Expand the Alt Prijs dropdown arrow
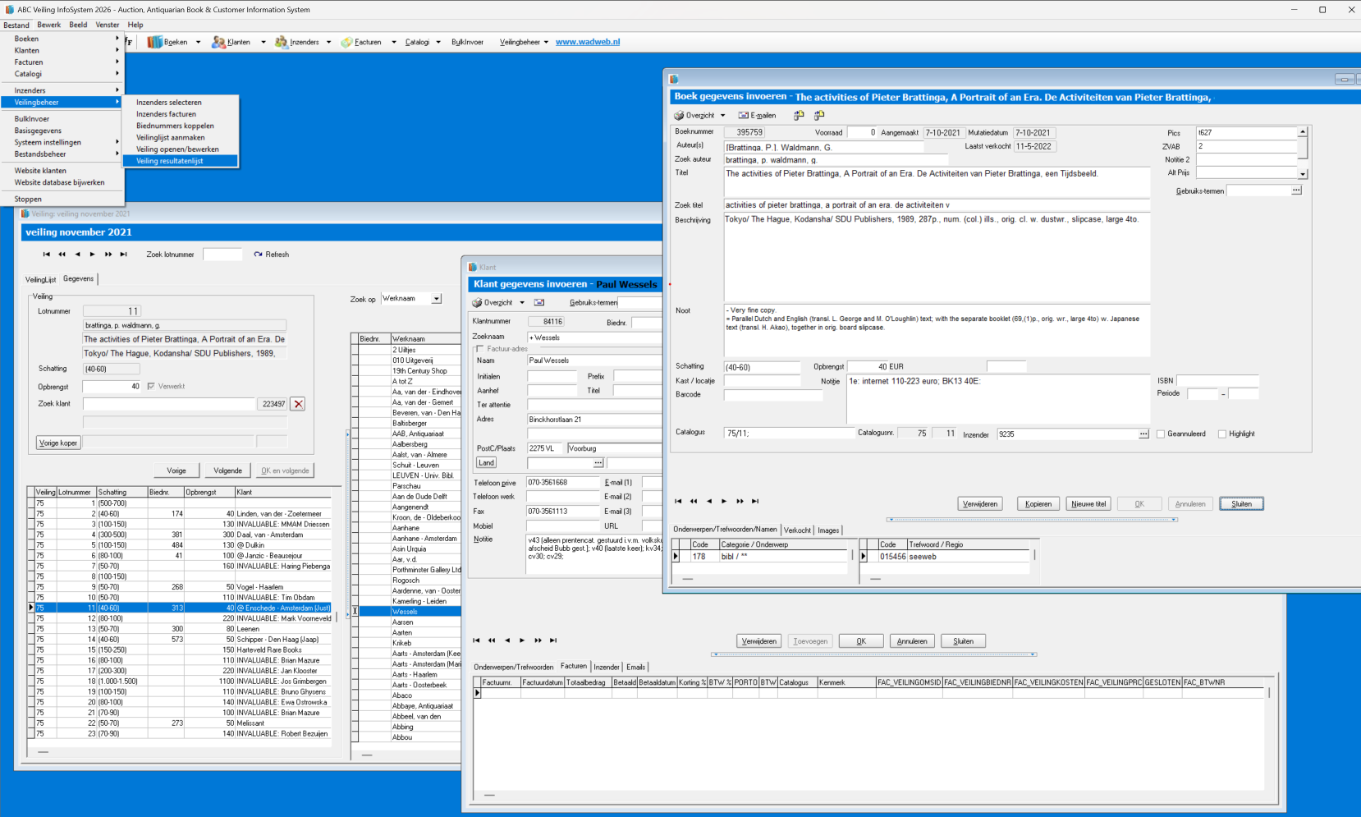Image resolution: width=1361 pixels, height=817 pixels. (x=1303, y=173)
